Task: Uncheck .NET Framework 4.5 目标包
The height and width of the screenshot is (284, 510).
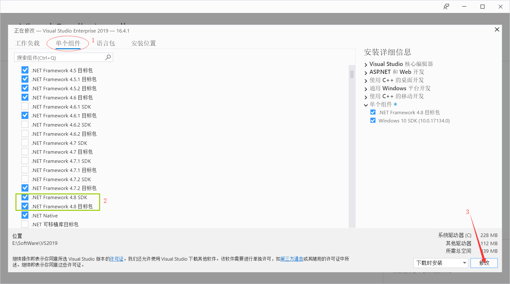Action: pos(25,70)
